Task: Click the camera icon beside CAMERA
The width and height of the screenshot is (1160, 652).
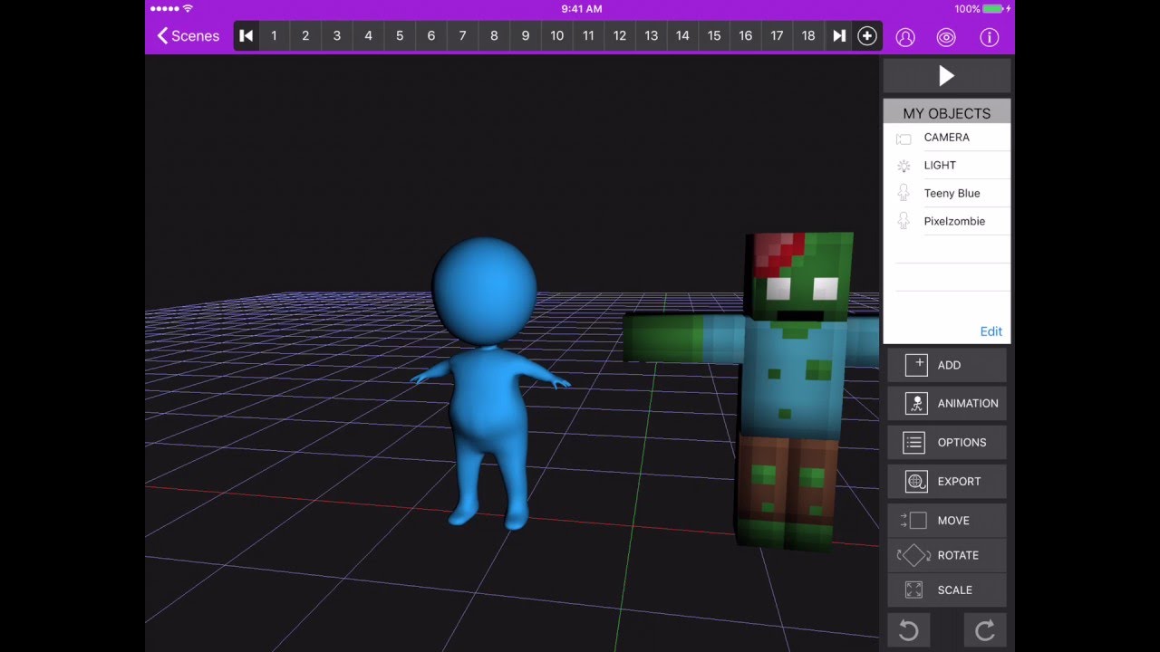Action: [904, 139]
